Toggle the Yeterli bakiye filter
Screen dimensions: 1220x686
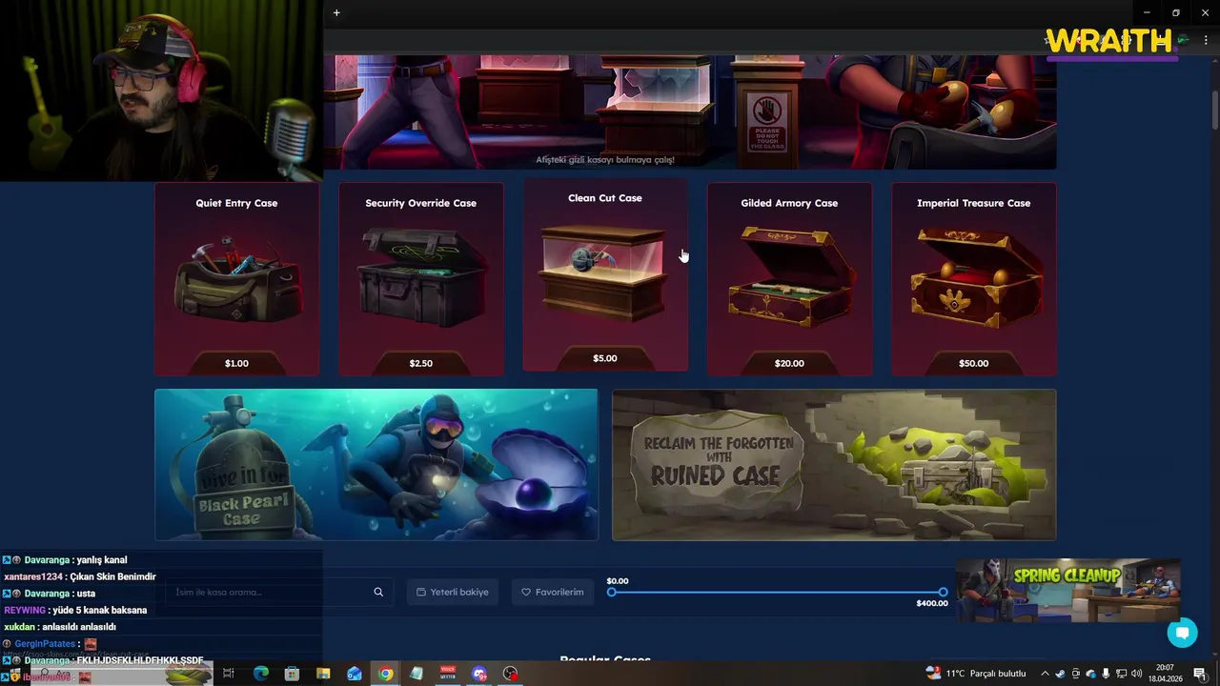(453, 592)
